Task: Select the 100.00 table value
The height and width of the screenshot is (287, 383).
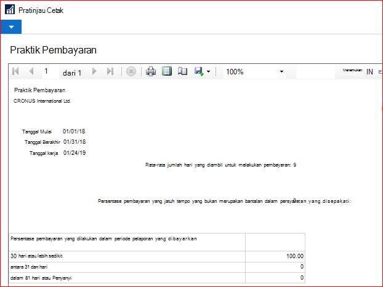Action: (x=295, y=256)
